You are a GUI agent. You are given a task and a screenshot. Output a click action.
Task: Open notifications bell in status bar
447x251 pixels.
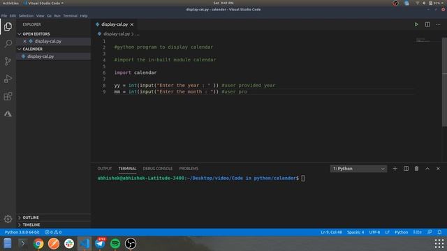point(439,232)
